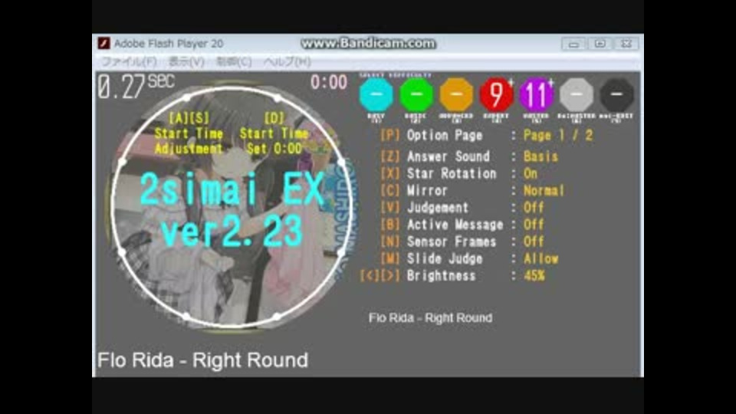This screenshot has width=736, height=414.
Task: Toggle Slide Judge Allow value
Action: [x=540, y=258]
